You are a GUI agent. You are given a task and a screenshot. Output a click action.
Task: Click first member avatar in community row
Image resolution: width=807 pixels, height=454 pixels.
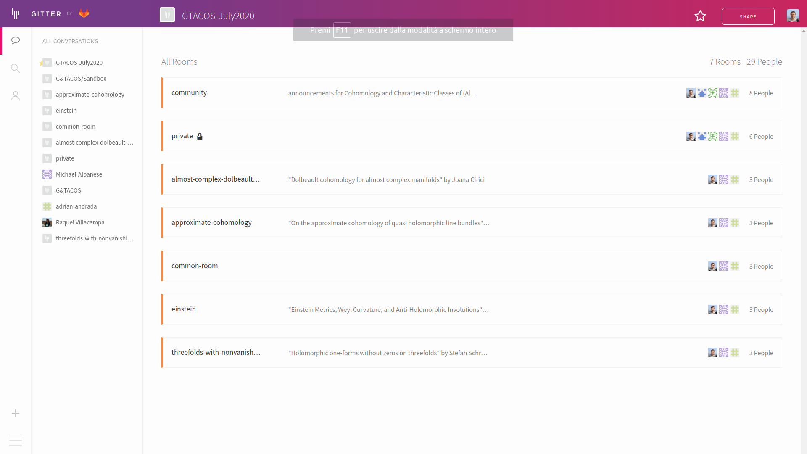(691, 93)
